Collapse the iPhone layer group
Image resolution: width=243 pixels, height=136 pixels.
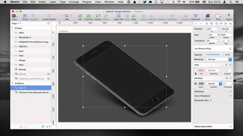(x=12, y=28)
